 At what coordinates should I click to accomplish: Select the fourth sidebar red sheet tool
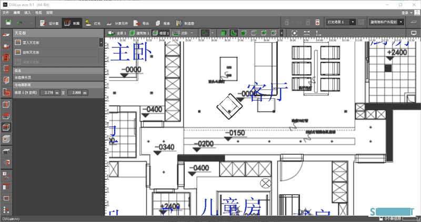coord(6,69)
